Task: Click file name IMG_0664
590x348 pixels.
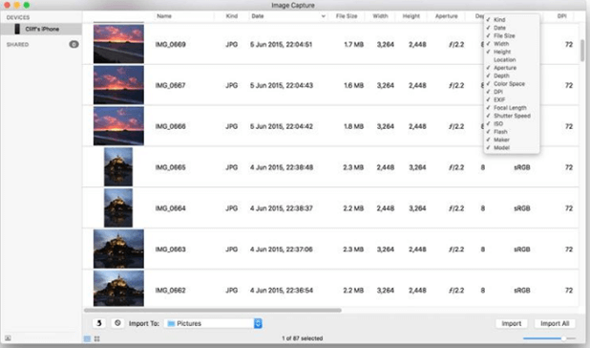Action: pyautogui.click(x=171, y=208)
